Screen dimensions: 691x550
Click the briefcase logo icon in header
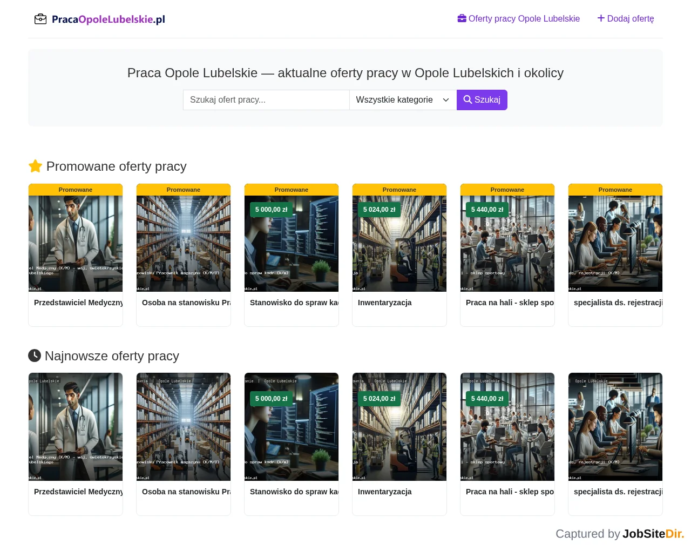(40, 19)
